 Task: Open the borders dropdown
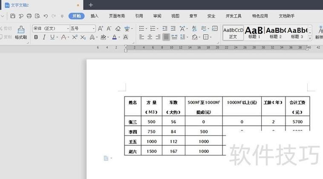[x=211, y=37]
